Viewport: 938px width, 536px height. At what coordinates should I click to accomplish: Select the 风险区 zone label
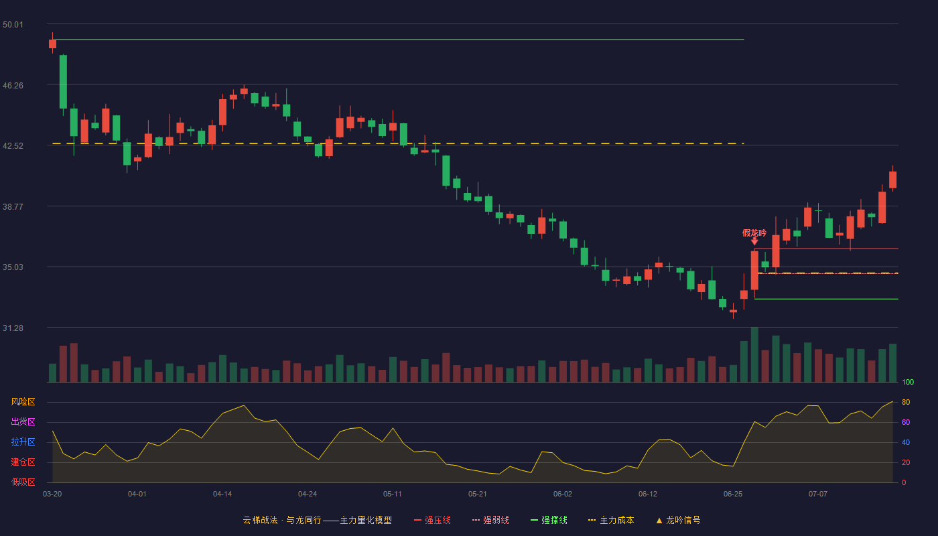23,402
